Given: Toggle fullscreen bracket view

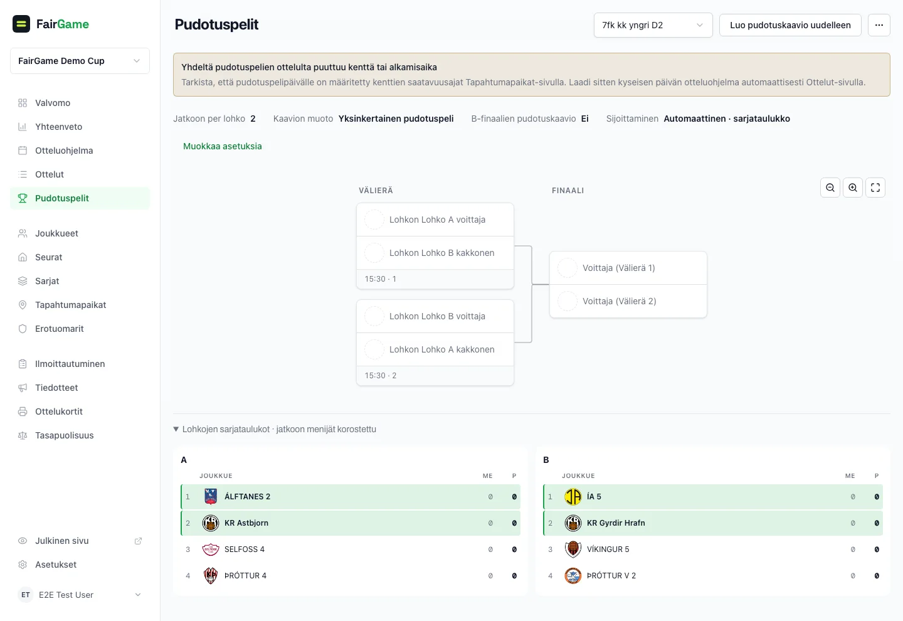Looking at the screenshot, I should pyautogui.click(x=875, y=188).
